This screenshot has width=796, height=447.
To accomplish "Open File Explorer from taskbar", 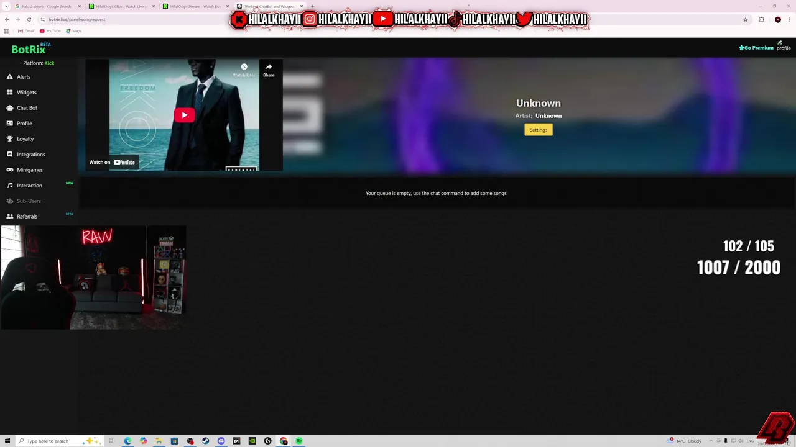I will pyautogui.click(x=159, y=441).
